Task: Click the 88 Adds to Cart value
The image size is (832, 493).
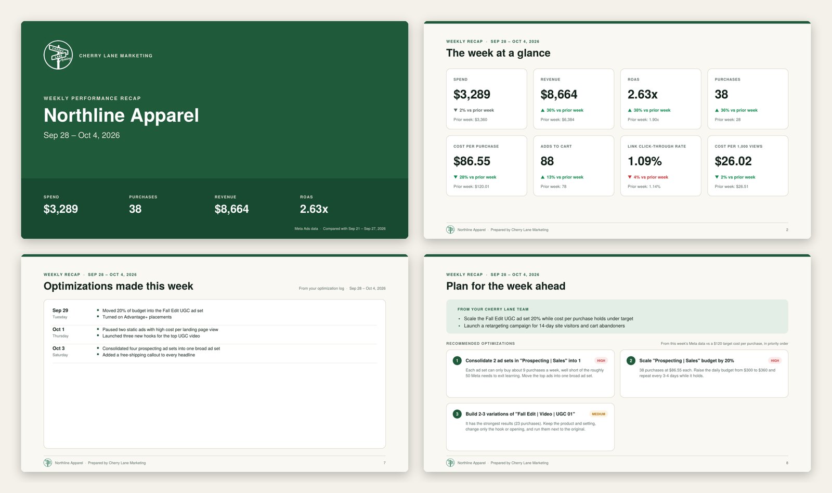Action: (x=547, y=161)
